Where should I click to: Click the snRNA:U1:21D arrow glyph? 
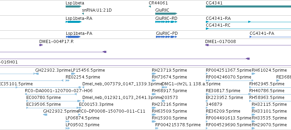coord(83,14)
